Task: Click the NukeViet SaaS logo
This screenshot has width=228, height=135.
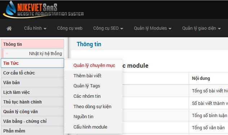Action: point(43,10)
